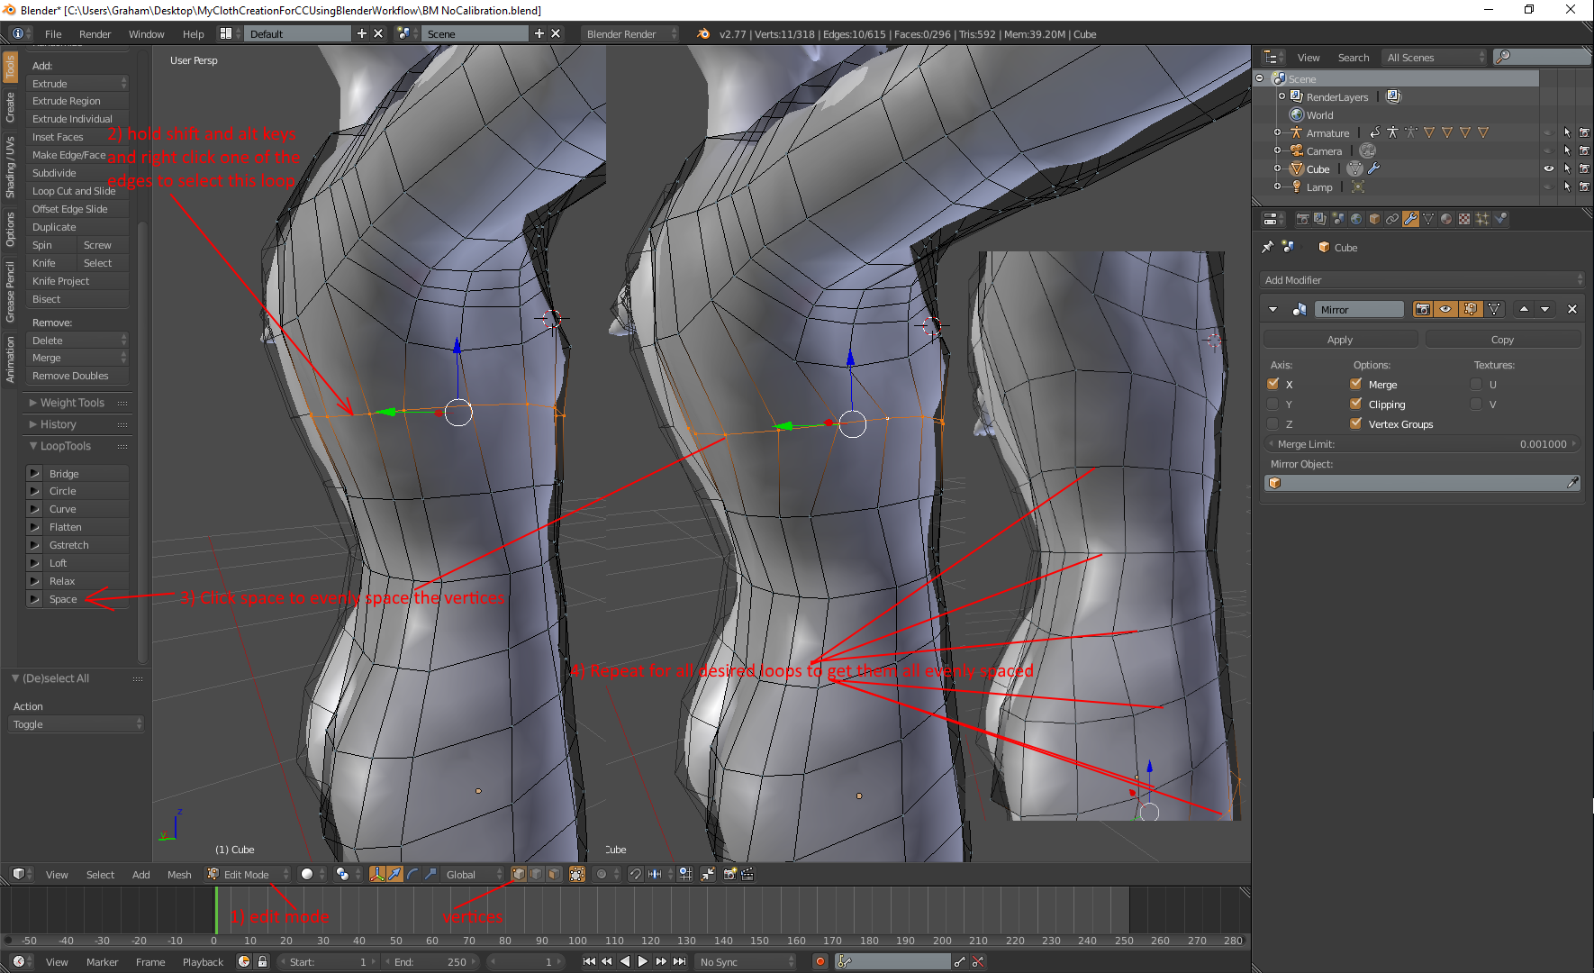Remove the Mirror modifier with X
Image resolution: width=1594 pixels, height=973 pixels.
(1572, 309)
